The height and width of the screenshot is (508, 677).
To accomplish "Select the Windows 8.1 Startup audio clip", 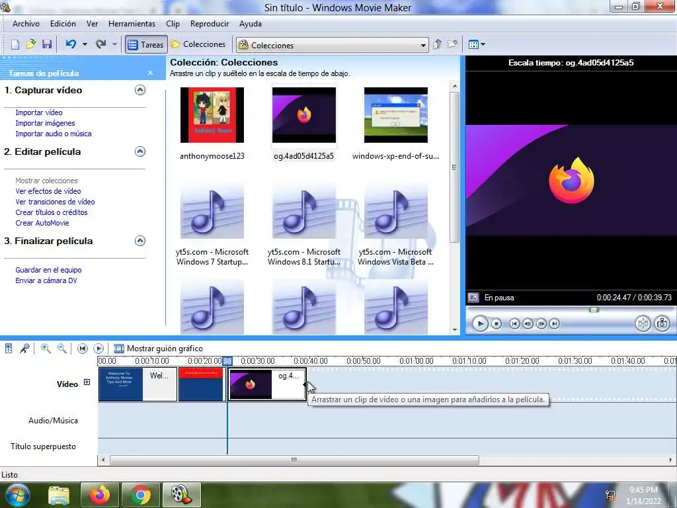I will pyautogui.click(x=304, y=211).
